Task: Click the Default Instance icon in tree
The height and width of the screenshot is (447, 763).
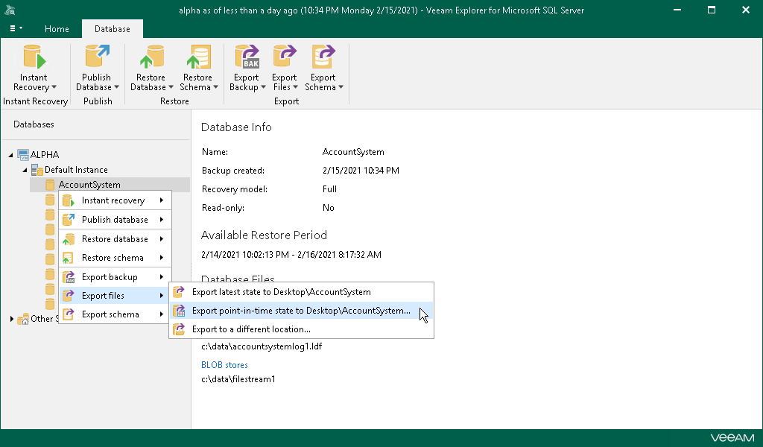Action: (x=37, y=170)
